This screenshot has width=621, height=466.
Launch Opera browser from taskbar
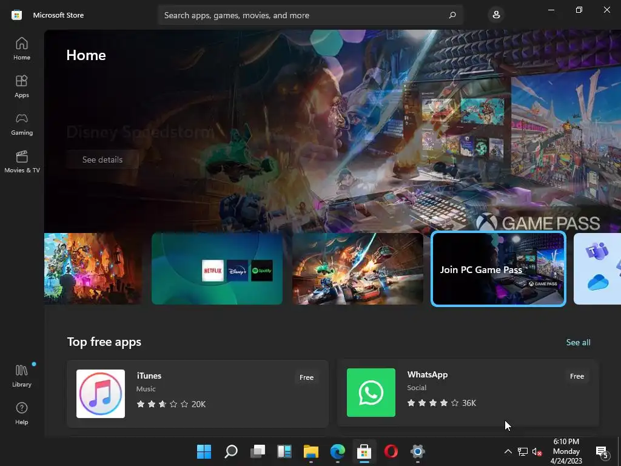[391, 451]
